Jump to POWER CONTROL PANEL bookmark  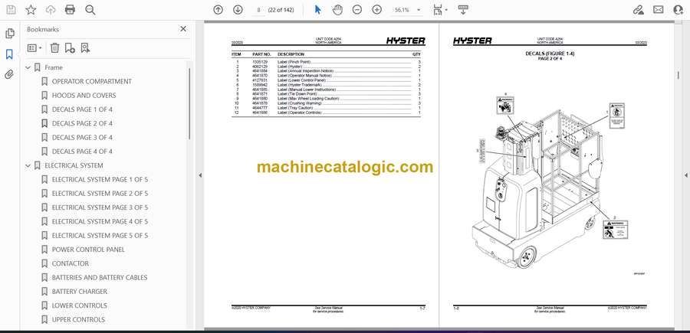click(x=88, y=250)
